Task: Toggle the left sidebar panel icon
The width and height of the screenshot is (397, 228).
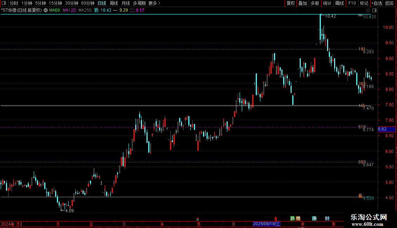Action: tap(4, 3)
